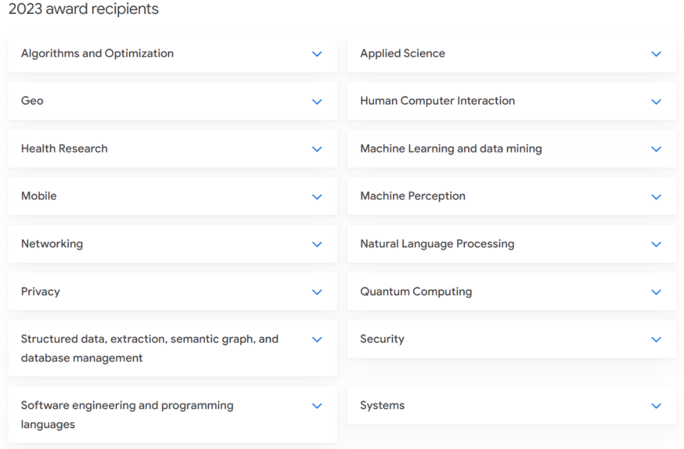Click the Applied Science chevron arrow
Image resolution: width=684 pixels, height=449 pixels.
[x=656, y=54]
